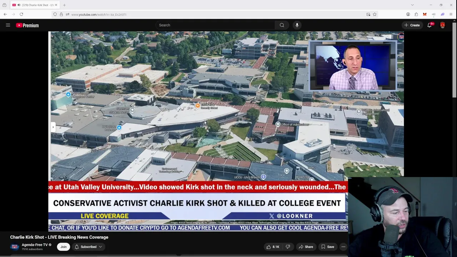Viewport: 457px width, 257px height.
Task: Dislike the video with thumbs down
Action: [x=288, y=247]
